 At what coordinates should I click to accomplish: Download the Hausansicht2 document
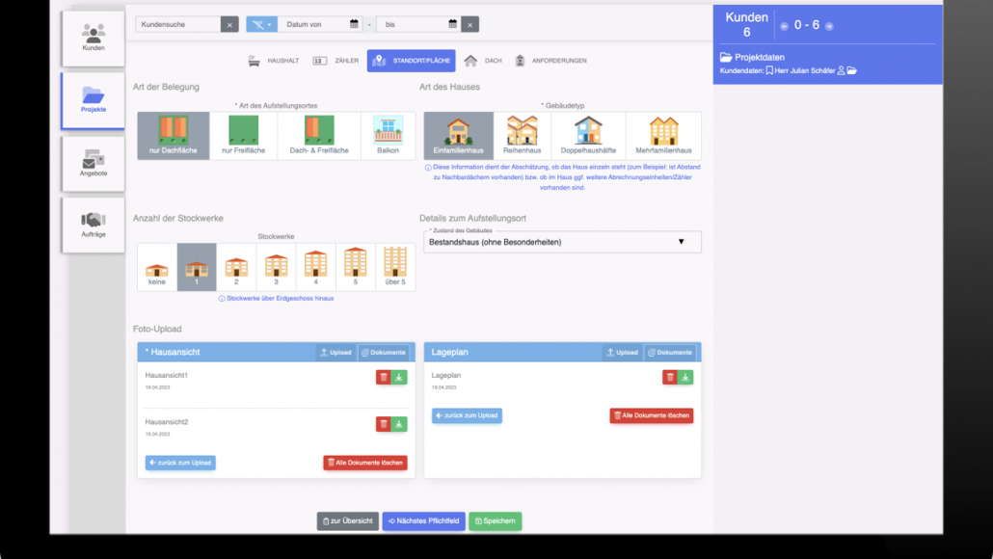pos(399,424)
